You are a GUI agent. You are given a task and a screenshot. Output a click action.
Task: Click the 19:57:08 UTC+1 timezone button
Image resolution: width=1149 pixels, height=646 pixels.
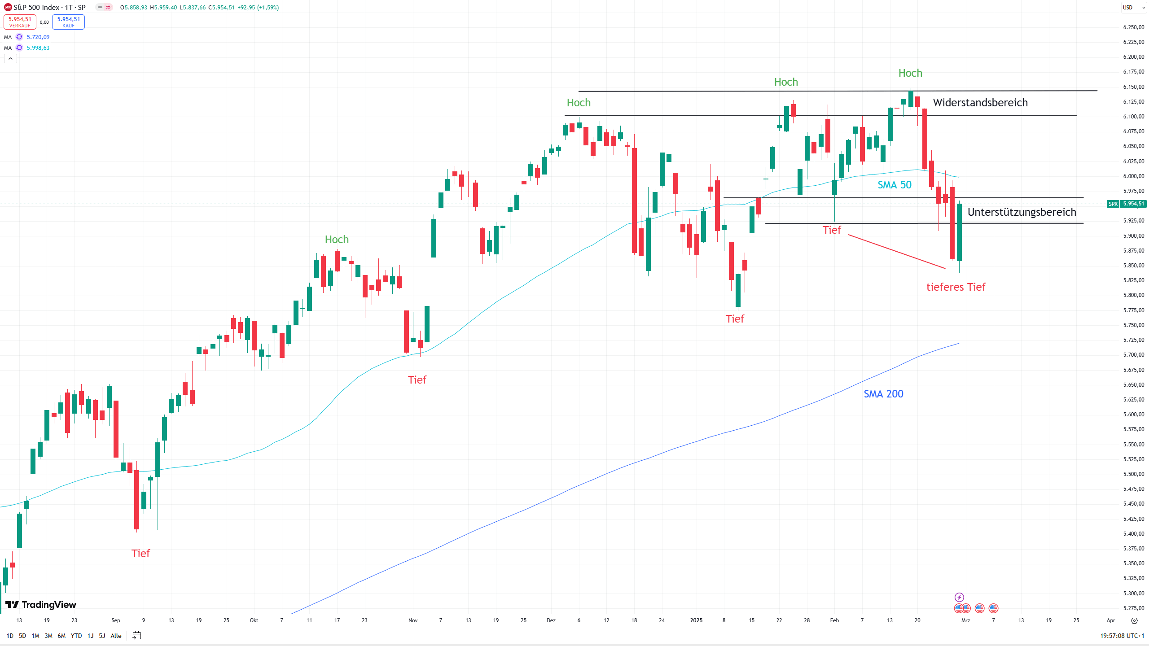[1122, 636]
